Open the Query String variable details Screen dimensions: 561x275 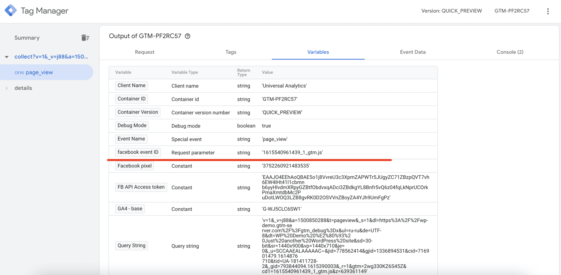pyautogui.click(x=131, y=245)
